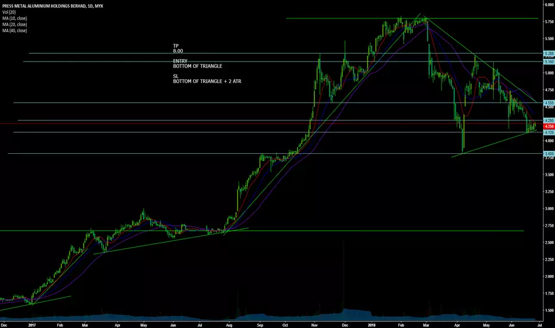
Task: Click the Nov label on the time axis
Action: (314, 325)
